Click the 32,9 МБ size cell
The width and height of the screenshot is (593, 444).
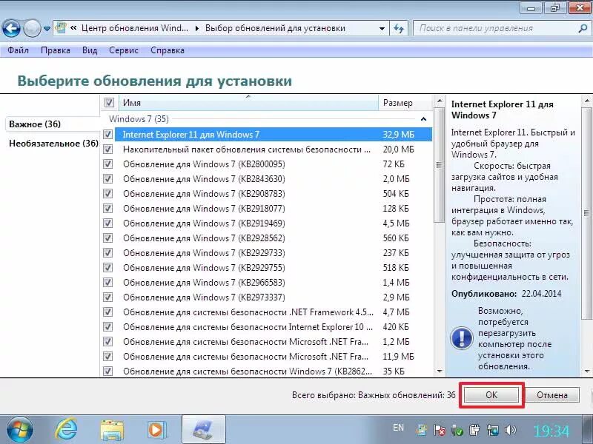point(398,135)
